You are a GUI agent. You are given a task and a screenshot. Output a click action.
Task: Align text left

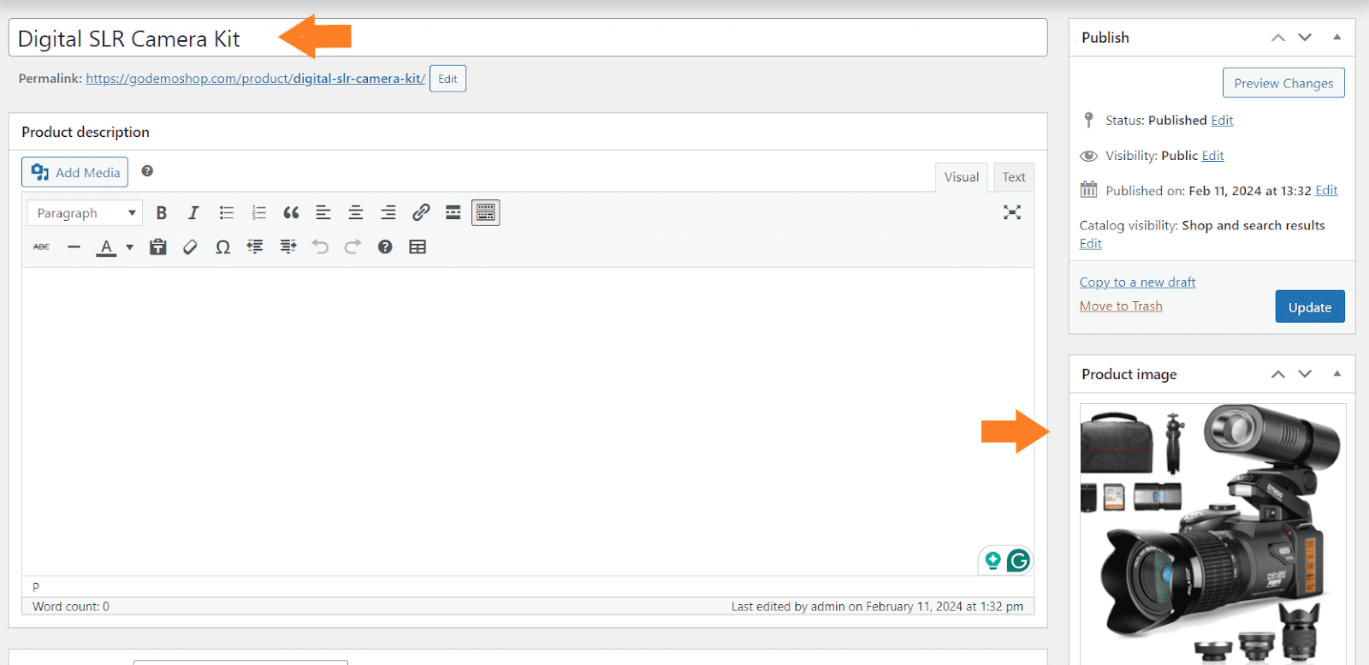click(x=323, y=212)
